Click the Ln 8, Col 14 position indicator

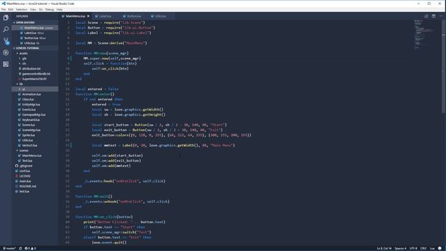point(384,248)
